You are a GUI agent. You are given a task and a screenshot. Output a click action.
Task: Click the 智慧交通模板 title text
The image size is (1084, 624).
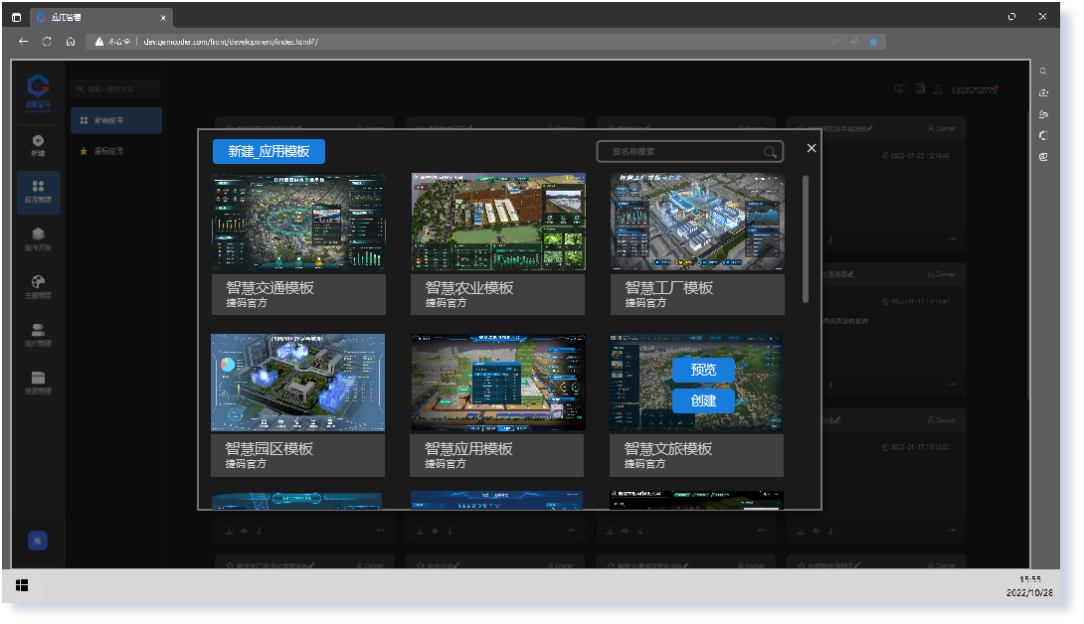tap(270, 287)
